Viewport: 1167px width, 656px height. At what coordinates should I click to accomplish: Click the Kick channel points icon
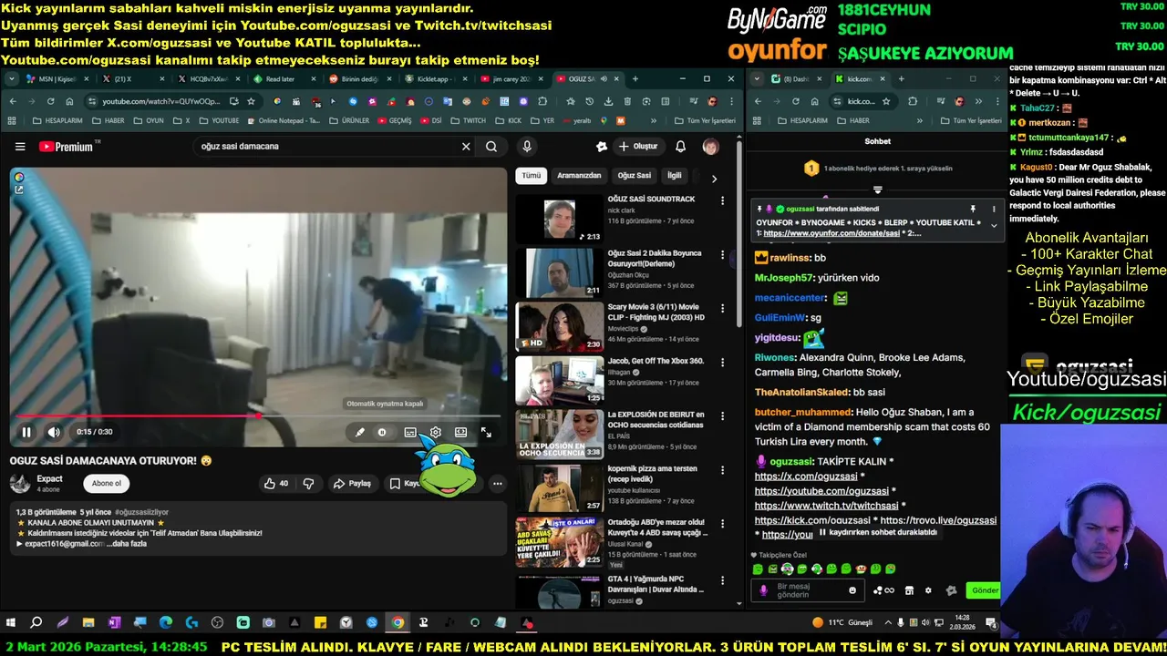[x=883, y=590]
